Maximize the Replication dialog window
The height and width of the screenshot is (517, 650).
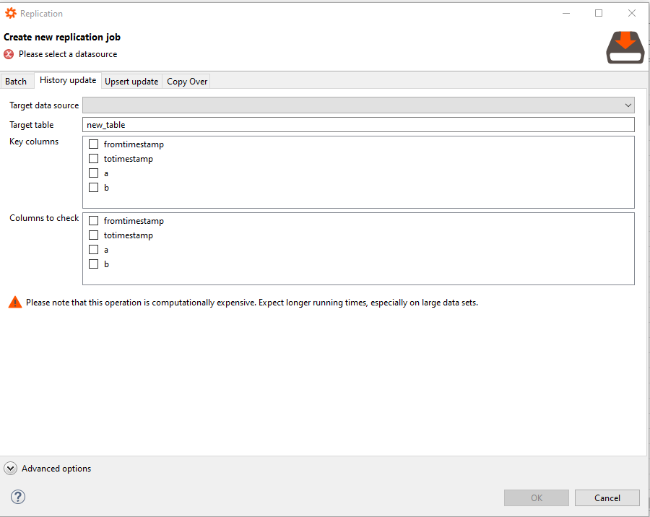click(599, 13)
